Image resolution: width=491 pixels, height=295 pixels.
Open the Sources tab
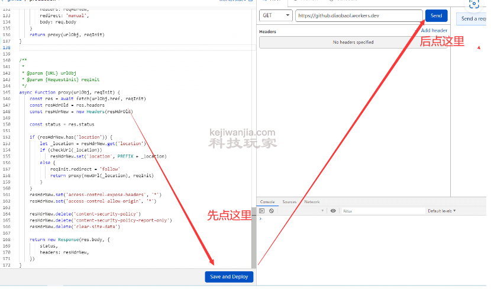click(289, 202)
